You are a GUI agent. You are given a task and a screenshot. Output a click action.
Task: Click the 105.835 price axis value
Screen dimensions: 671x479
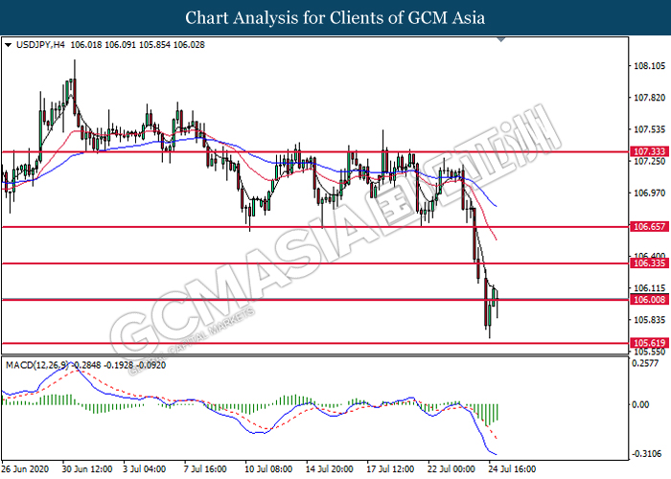pos(649,320)
